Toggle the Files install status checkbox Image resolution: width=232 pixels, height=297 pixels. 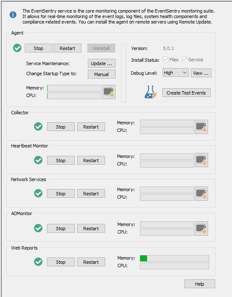166,60
